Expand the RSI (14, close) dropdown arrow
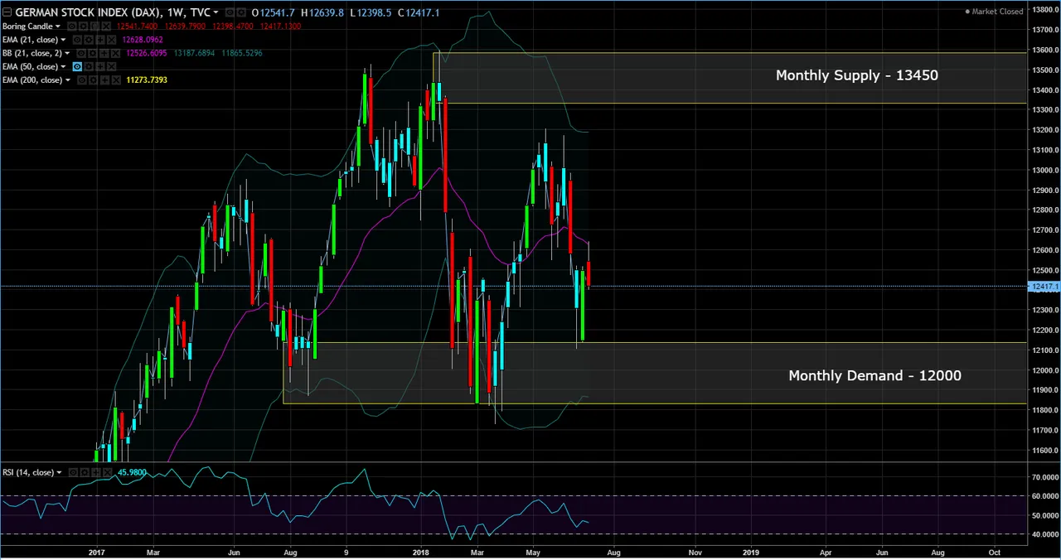 pyautogui.click(x=59, y=473)
